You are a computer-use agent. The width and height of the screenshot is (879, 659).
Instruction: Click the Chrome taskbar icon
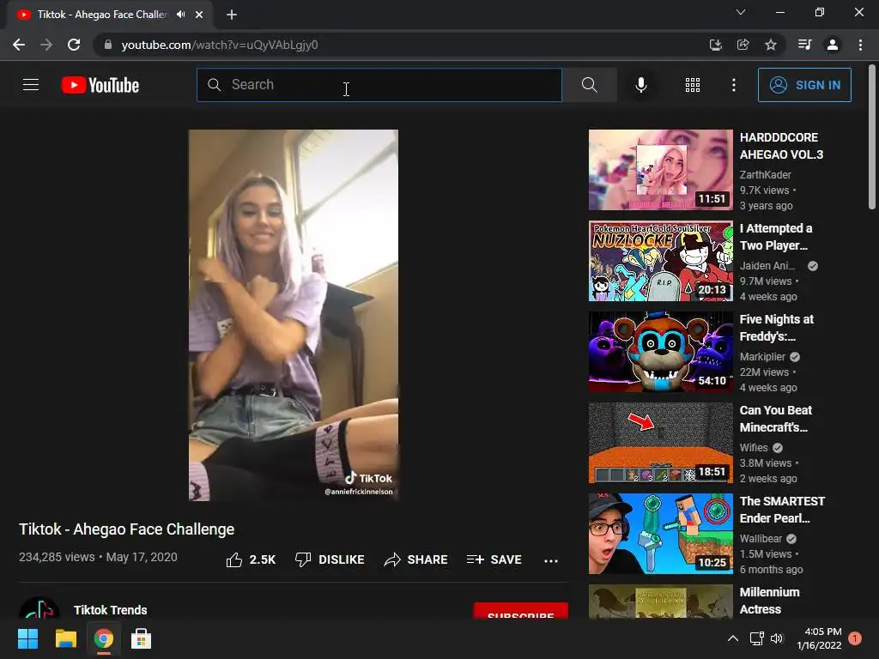(x=103, y=638)
